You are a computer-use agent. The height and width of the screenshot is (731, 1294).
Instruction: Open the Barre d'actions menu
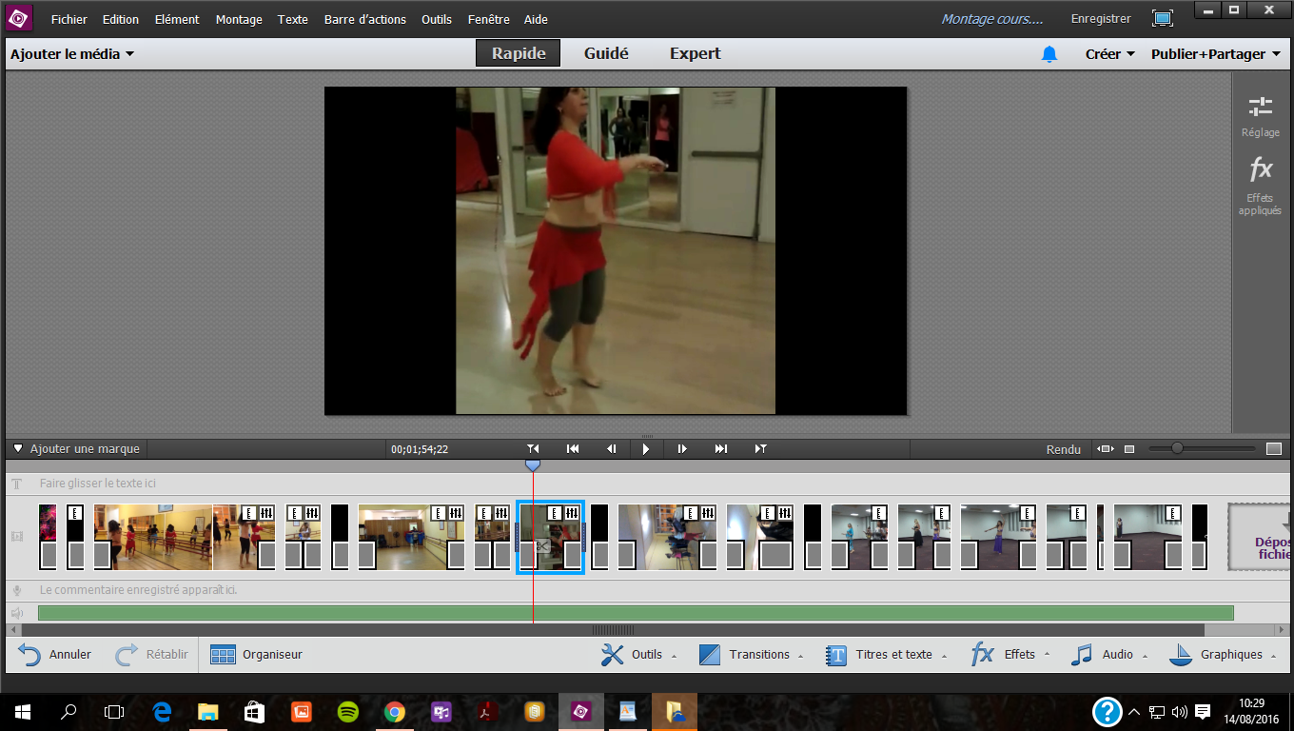pos(364,19)
